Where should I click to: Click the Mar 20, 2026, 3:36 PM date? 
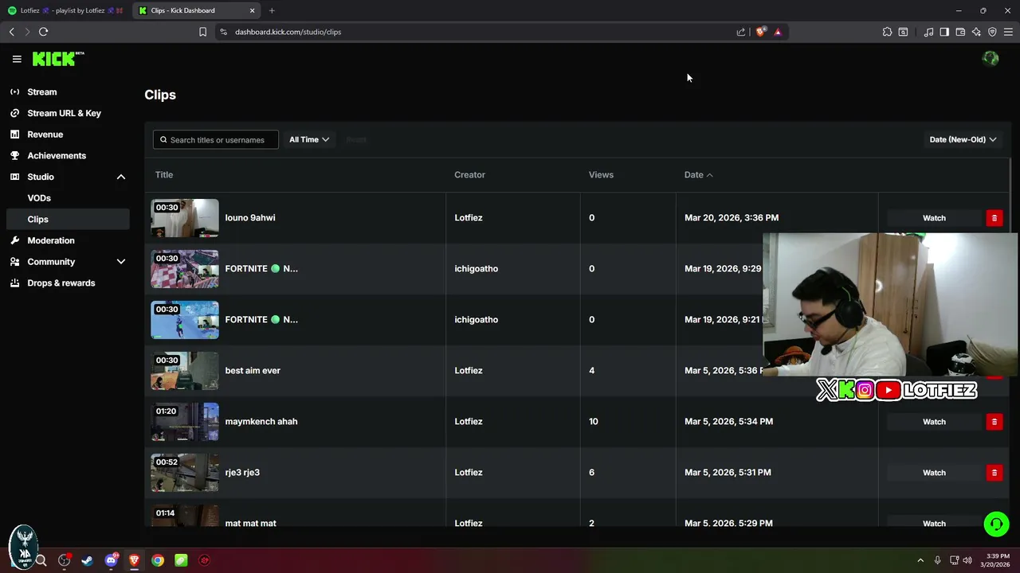(732, 218)
